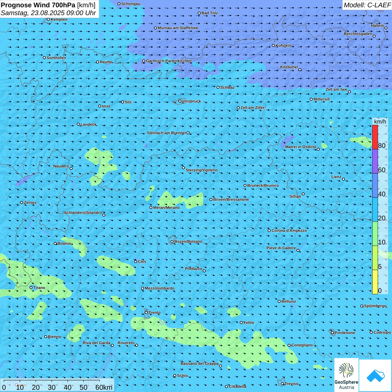This screenshot has width=392, height=392.
Task: Choose the green 10–20 km/h legend swatch
Action: click(375, 234)
